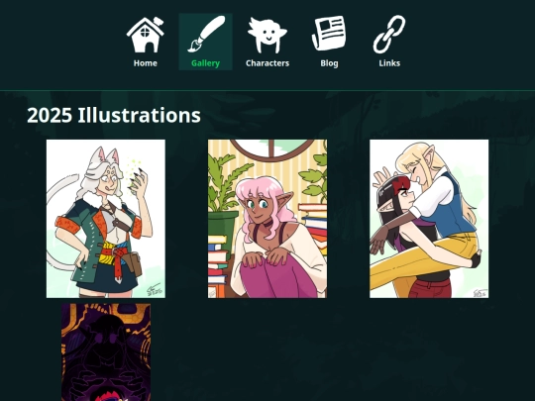535x401 pixels.
Task: Open the white-haired cat-girl illustration
Action: coord(106,219)
